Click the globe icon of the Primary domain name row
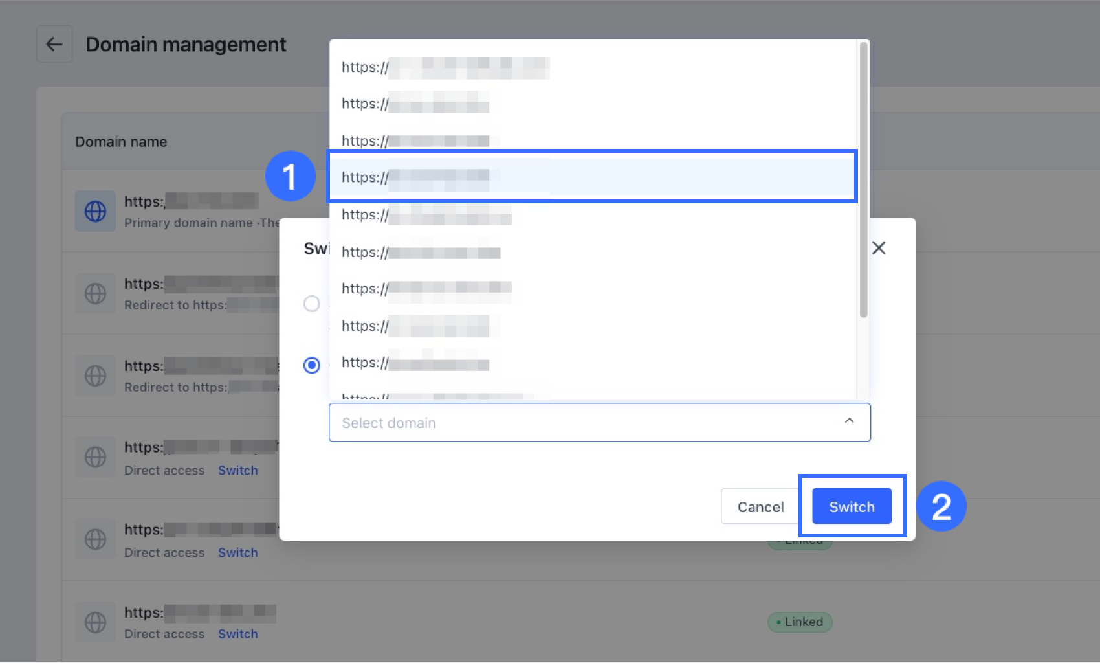The width and height of the screenshot is (1100, 663). point(95,211)
